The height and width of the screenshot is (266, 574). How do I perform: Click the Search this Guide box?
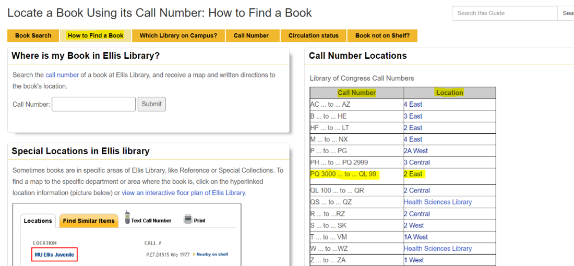(504, 13)
